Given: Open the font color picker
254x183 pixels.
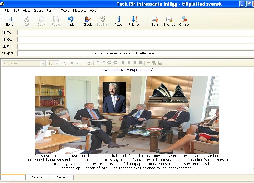Looking at the screenshot, I should pos(89,63).
